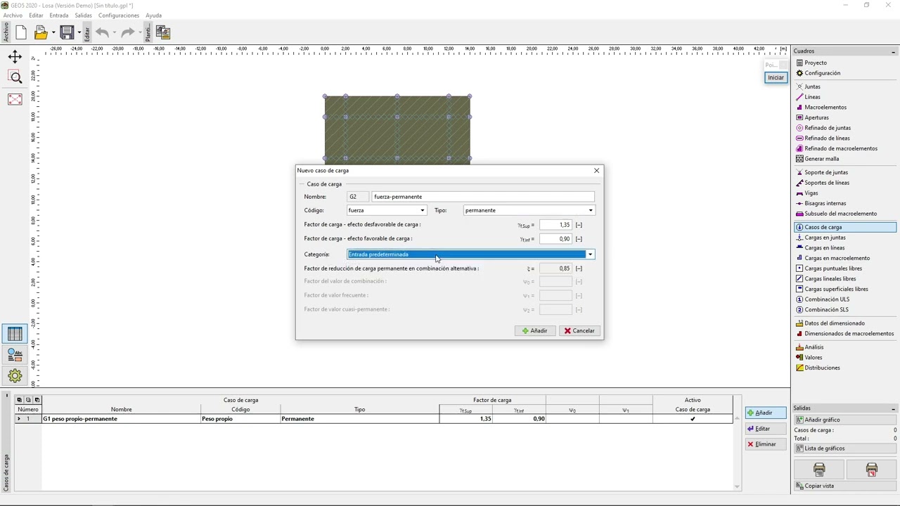Collapse the Salidas panel
Image resolution: width=900 pixels, height=506 pixels.
coord(893,408)
